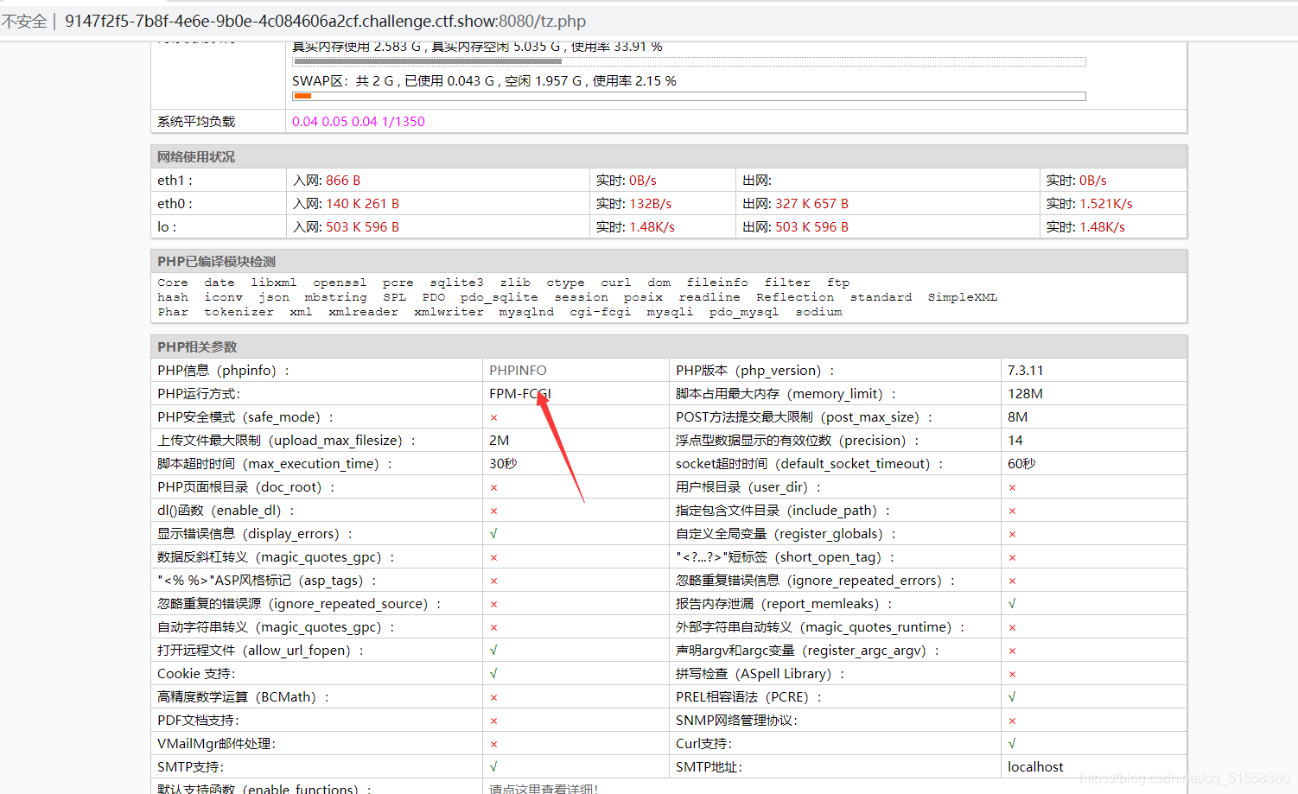Click the SMTP support check mark
The image size is (1298, 794).
[x=493, y=766]
